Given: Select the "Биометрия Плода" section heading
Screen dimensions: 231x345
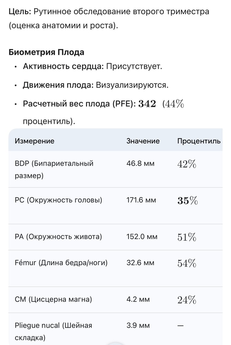Looking at the screenshot, I should click(x=46, y=52).
